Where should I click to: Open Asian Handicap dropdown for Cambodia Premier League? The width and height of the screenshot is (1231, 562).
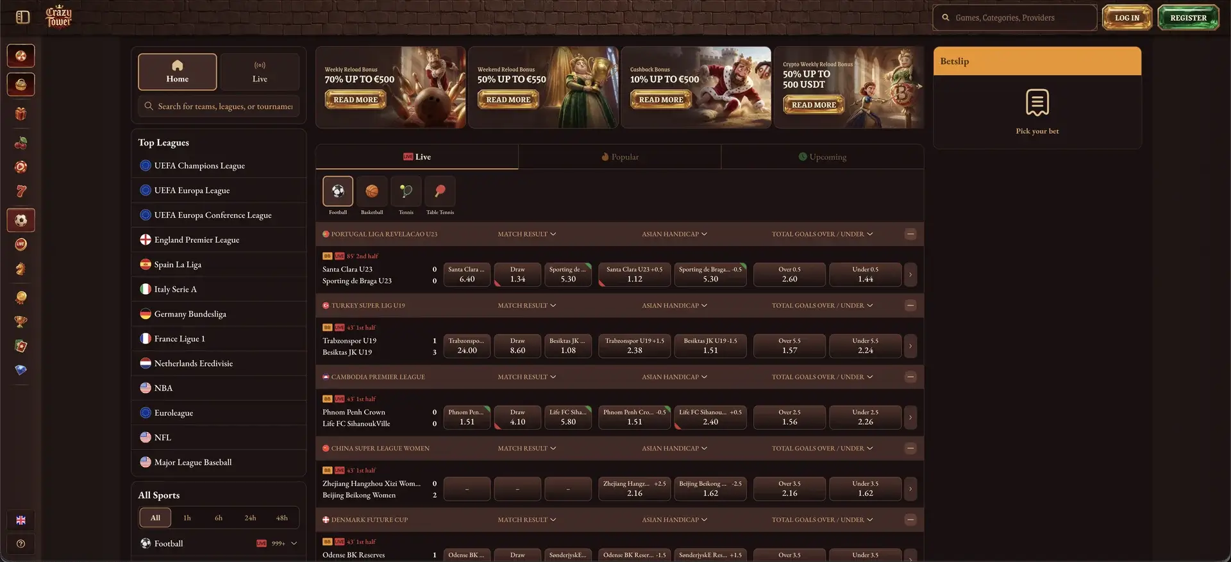674,377
